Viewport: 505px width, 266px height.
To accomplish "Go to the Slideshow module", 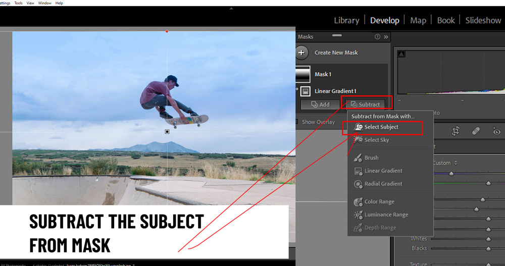I will (483, 20).
